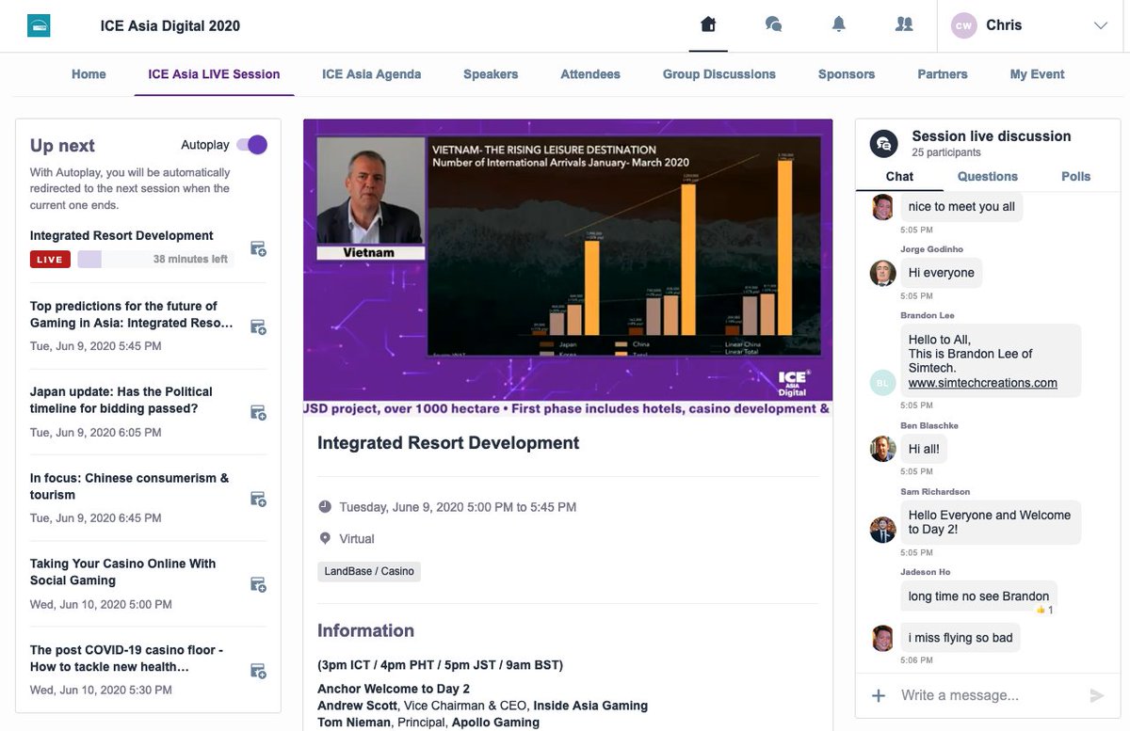Expand the Chris account dropdown arrow
This screenshot has width=1130, height=731.
[1101, 26]
